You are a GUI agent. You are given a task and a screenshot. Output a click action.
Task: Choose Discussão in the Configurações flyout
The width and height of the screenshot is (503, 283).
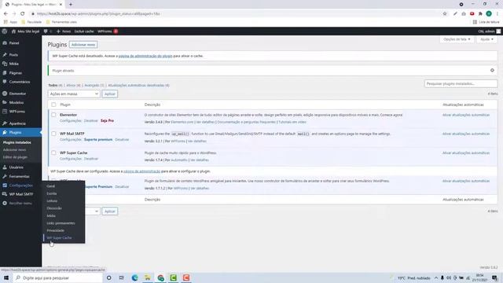[x=54, y=208]
